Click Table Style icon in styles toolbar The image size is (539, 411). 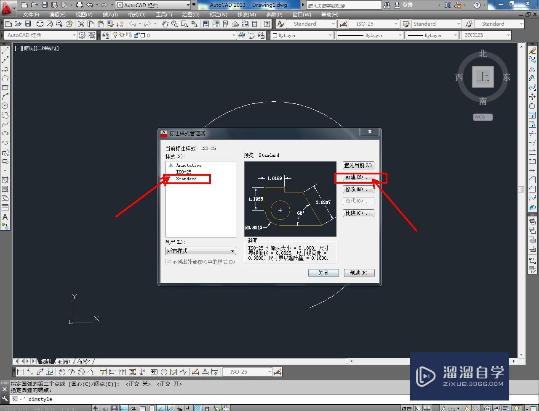(406, 24)
